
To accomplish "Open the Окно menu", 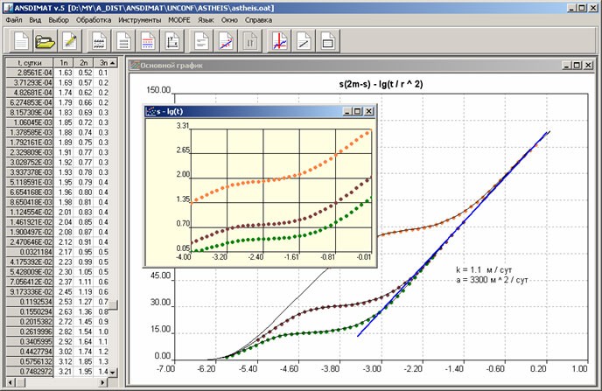I will pos(229,20).
